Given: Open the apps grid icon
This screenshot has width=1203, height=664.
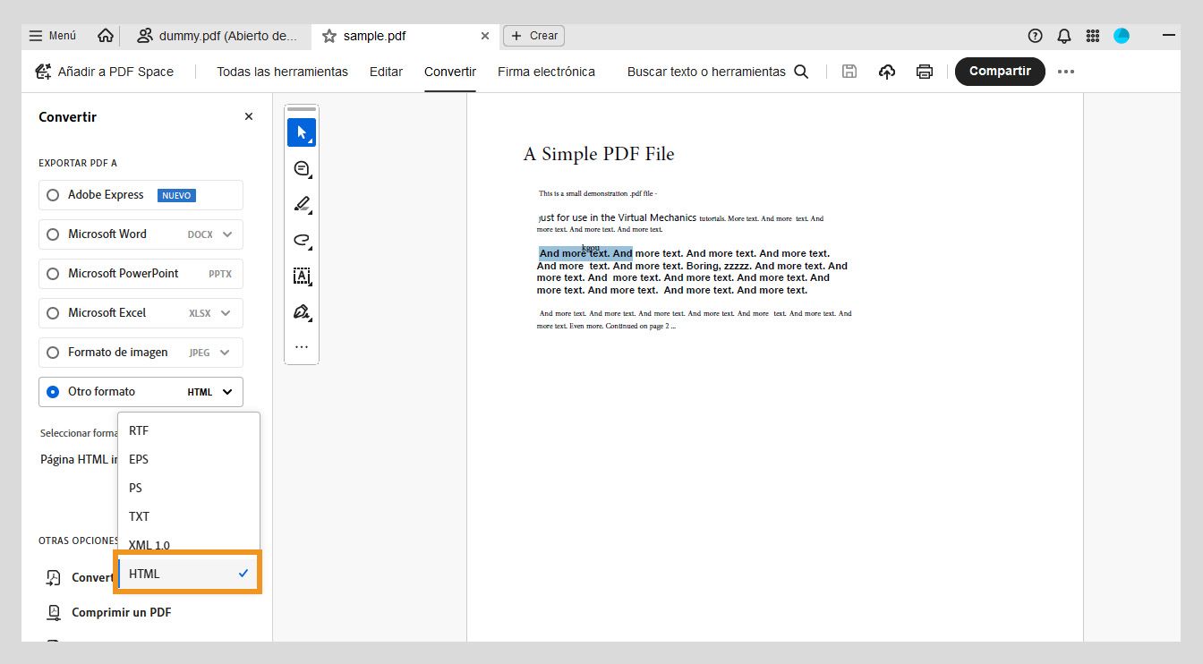Looking at the screenshot, I should point(1093,36).
